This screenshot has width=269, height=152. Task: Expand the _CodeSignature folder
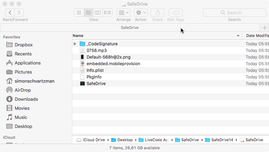click(75, 44)
